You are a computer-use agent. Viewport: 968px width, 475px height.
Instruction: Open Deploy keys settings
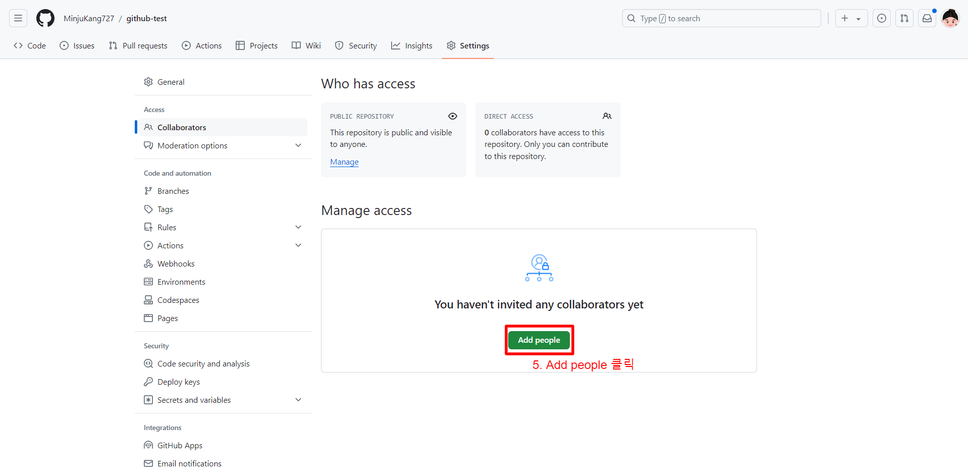(x=223, y=382)
